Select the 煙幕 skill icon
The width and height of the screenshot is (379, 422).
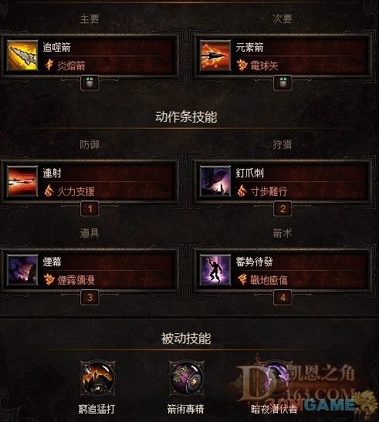tap(22, 270)
